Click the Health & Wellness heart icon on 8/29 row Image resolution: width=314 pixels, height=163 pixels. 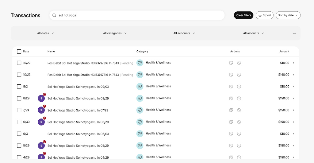click(140, 98)
